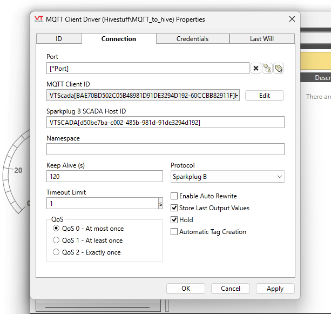The width and height of the screenshot is (331, 314).
Task: Select QoS 0 - At most once
Action: 56,229
